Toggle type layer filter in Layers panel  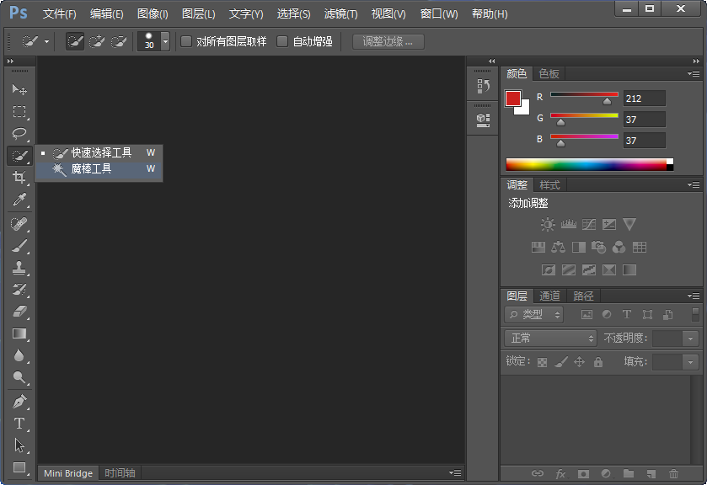627,315
